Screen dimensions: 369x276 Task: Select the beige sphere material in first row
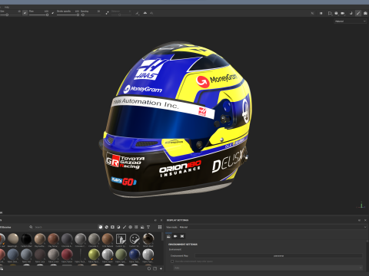click(x=13, y=239)
